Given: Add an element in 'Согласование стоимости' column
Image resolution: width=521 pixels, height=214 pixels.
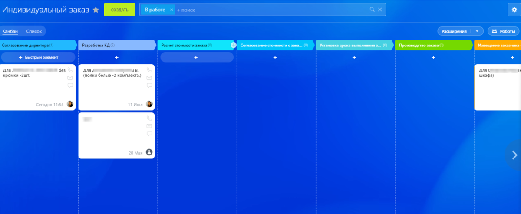Looking at the screenshot, I should click(275, 57).
